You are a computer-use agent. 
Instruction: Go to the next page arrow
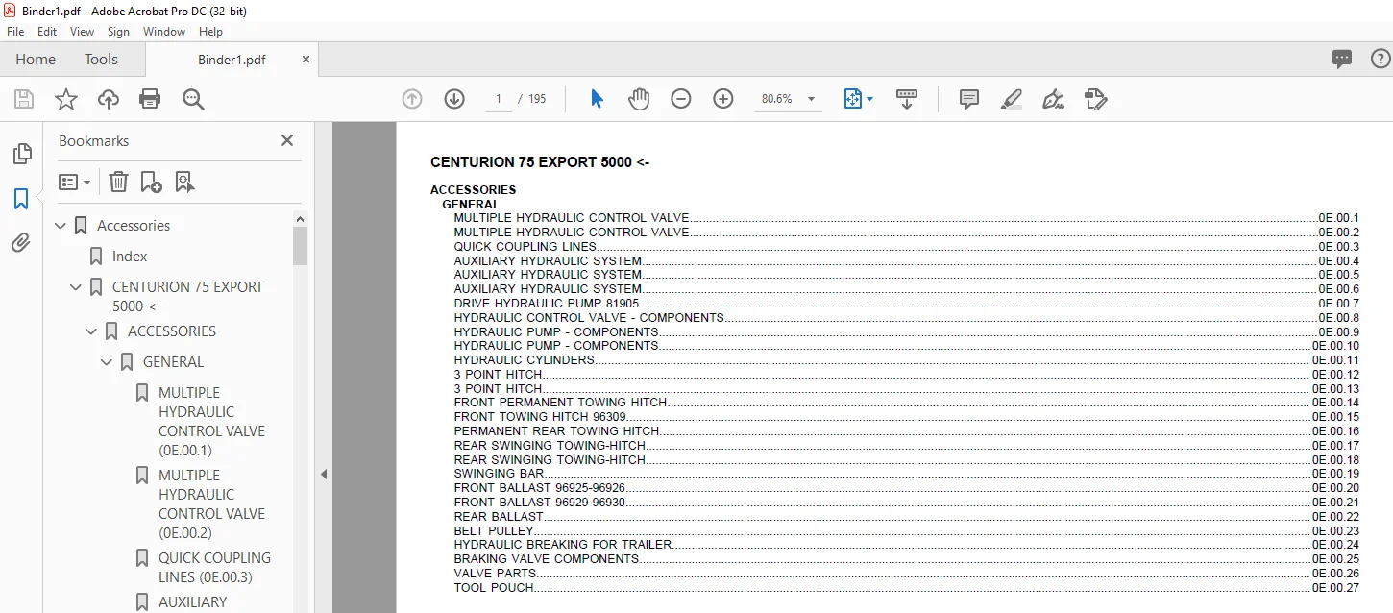(454, 99)
